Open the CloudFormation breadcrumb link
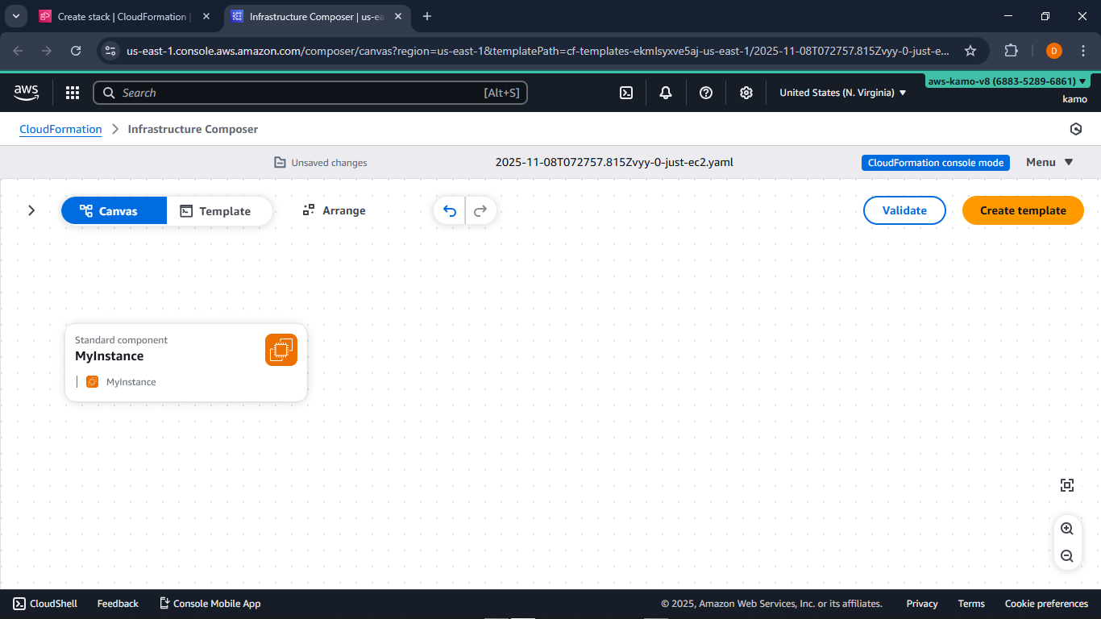This screenshot has height=619, width=1101. [x=60, y=129]
